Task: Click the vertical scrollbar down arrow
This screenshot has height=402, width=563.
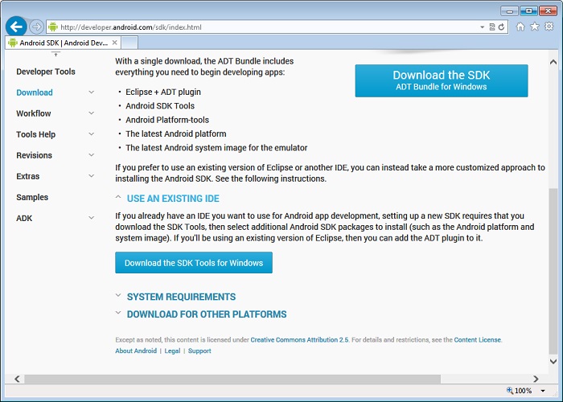Action: [x=553, y=362]
